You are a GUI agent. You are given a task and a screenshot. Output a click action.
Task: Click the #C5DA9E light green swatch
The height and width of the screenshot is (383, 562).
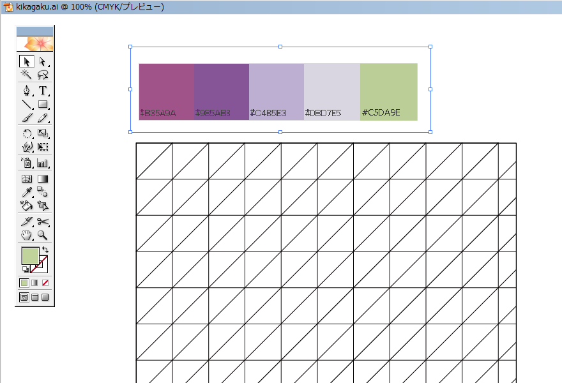point(389,92)
